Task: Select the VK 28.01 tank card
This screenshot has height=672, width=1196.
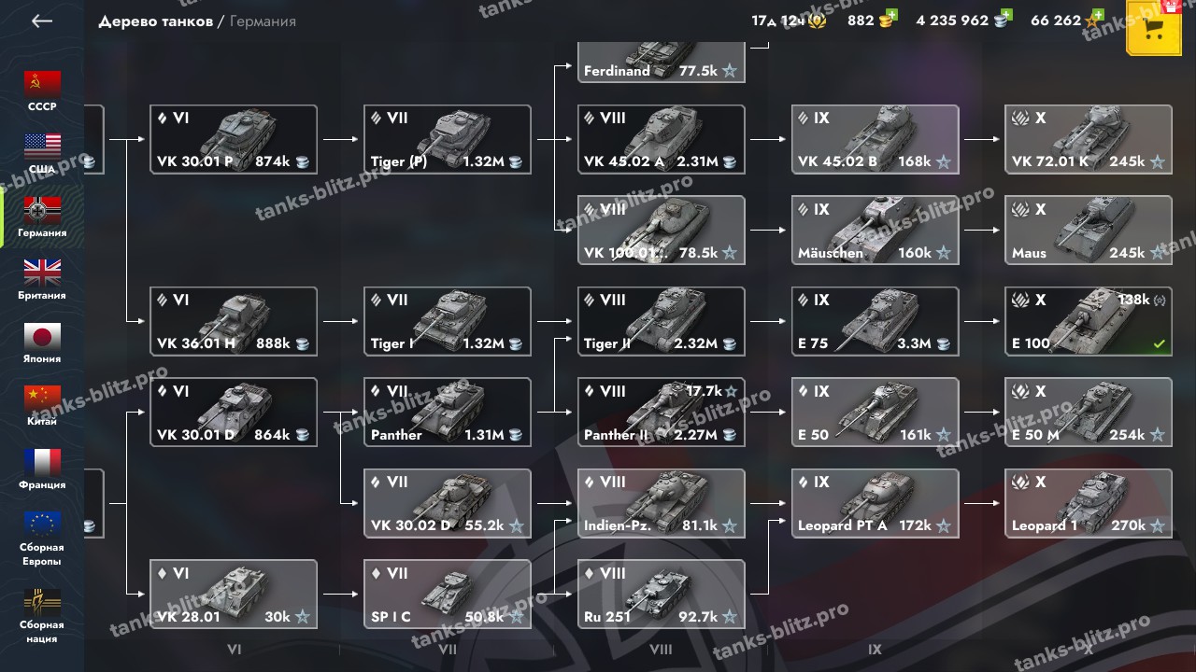Action: [x=234, y=595]
